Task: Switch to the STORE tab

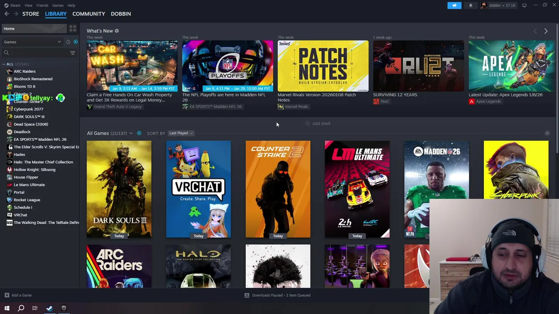Action: click(x=31, y=14)
